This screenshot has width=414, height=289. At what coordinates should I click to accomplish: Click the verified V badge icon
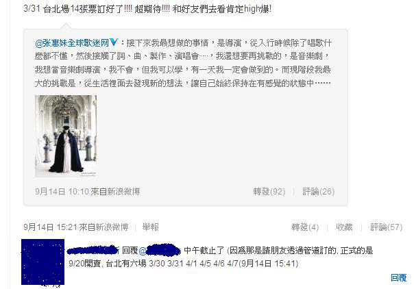coord(114,42)
